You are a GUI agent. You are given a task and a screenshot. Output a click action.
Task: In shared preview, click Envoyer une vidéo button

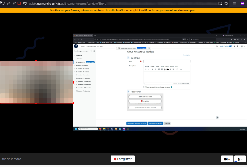tap(145, 97)
